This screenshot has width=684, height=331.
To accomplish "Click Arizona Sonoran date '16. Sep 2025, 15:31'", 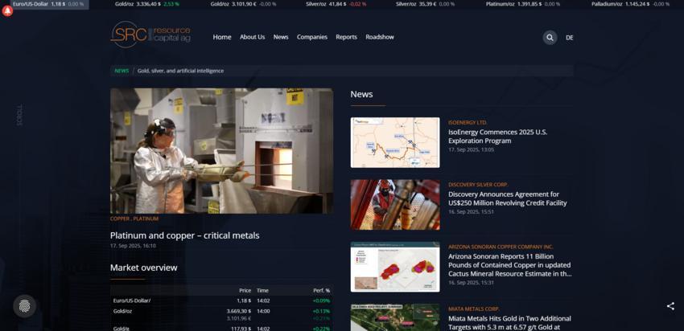I will [471, 282].
